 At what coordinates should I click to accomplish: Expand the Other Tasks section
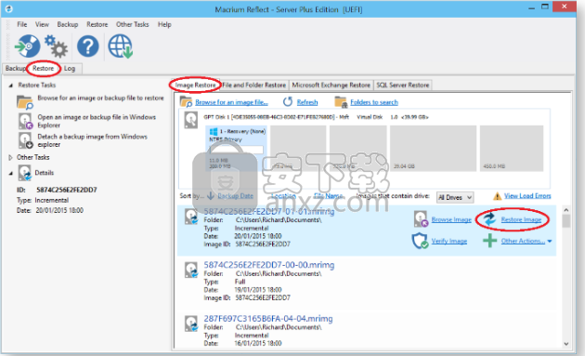click(10, 157)
